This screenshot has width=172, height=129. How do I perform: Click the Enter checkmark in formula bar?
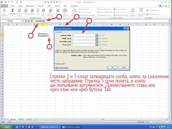(x=29, y=21)
